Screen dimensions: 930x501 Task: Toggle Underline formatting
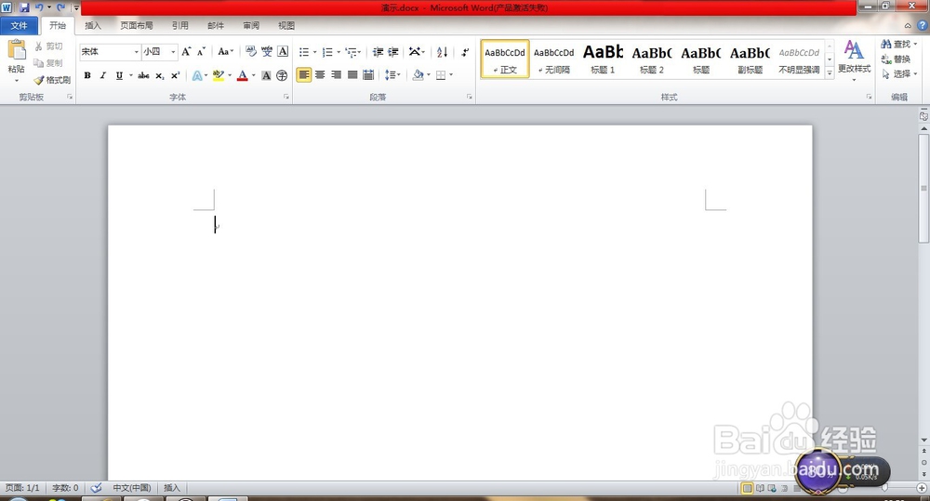click(x=119, y=75)
